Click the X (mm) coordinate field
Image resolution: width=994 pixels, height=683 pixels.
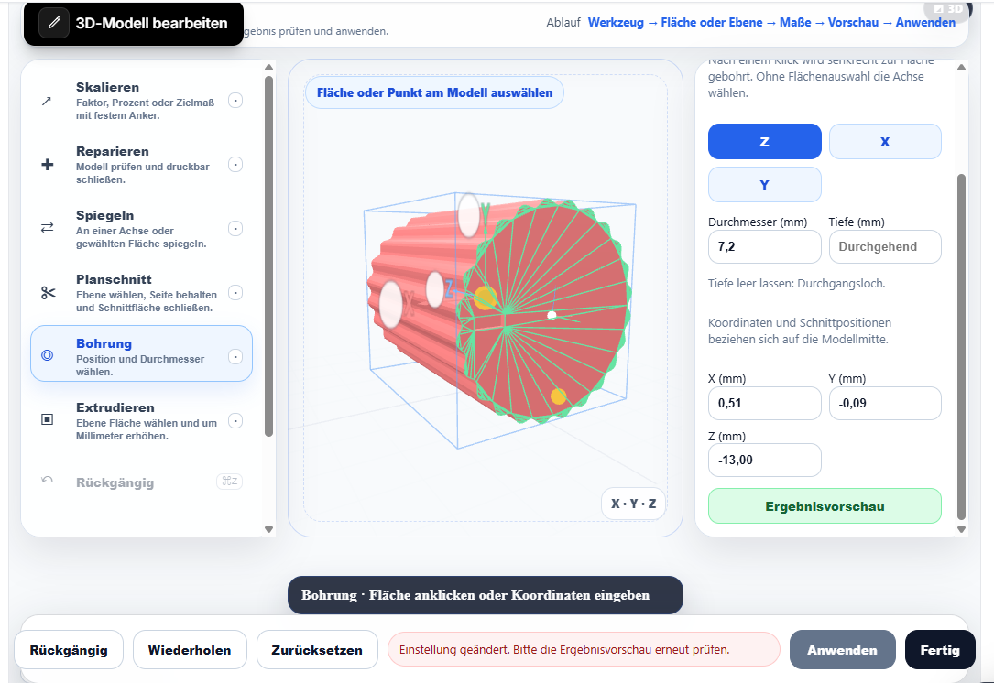pos(765,403)
